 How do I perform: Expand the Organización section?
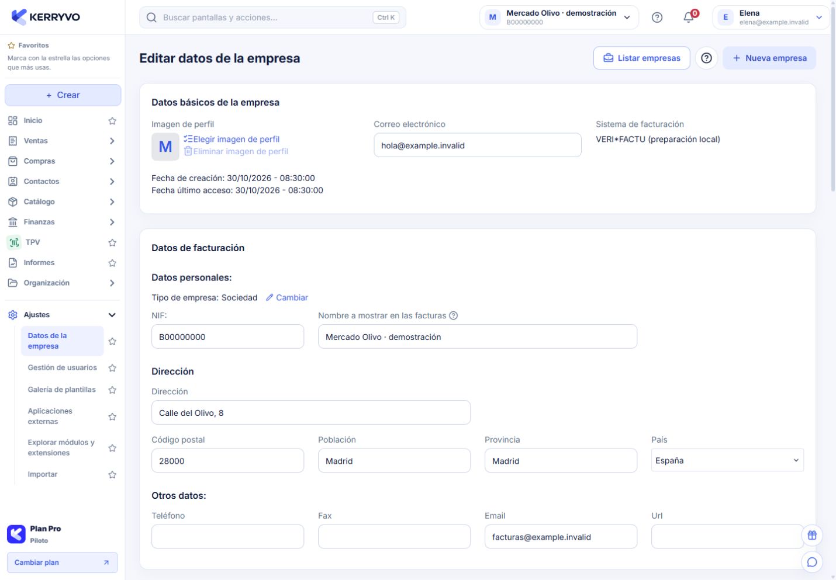click(112, 283)
